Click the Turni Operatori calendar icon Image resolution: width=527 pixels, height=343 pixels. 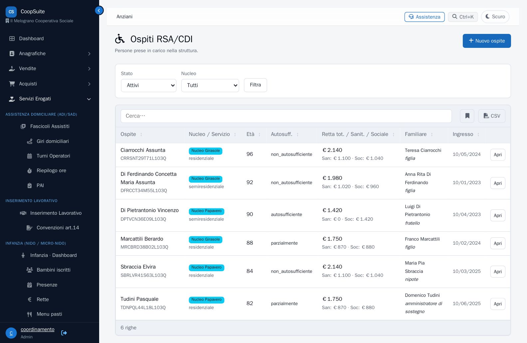click(30, 156)
